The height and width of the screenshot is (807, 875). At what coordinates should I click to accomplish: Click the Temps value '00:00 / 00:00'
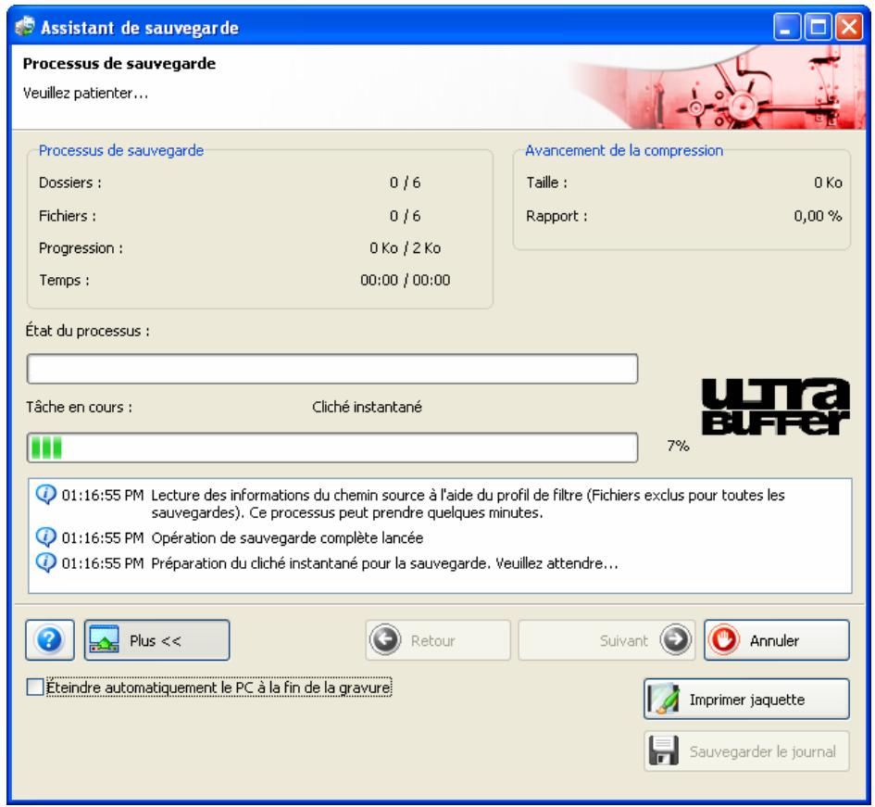pyautogui.click(x=406, y=280)
